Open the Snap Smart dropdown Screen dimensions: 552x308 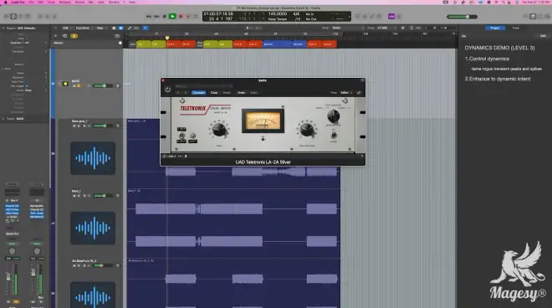349,28
